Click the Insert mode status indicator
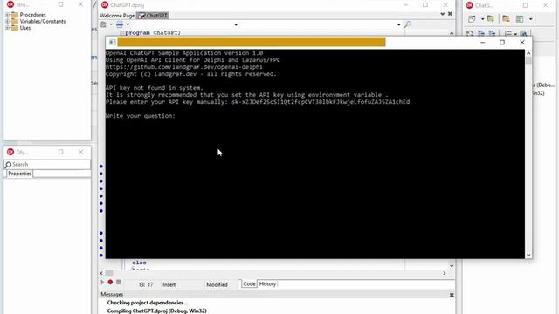 [x=169, y=285]
